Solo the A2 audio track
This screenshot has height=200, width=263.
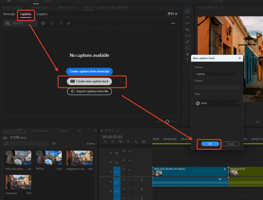136,189
